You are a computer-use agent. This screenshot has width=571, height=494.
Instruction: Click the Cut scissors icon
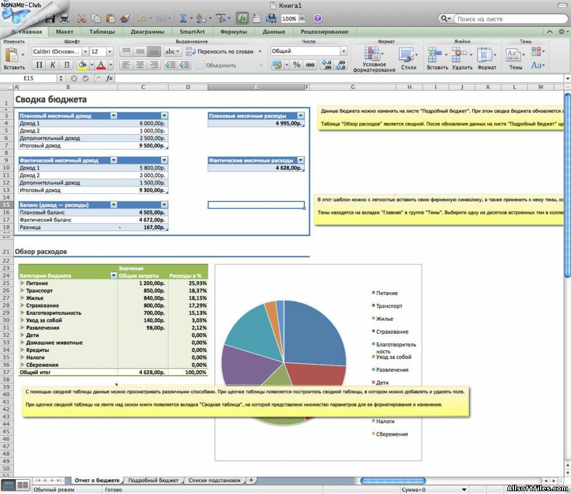tap(82, 18)
